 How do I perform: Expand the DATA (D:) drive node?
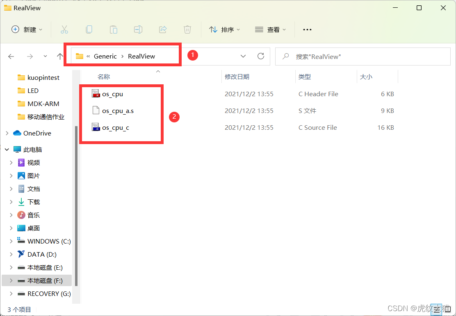[x=11, y=255]
